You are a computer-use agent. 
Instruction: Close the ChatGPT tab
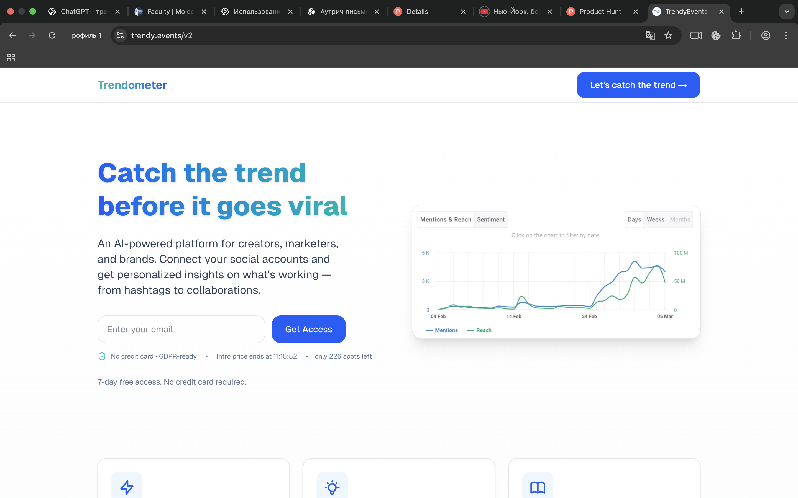click(x=117, y=12)
